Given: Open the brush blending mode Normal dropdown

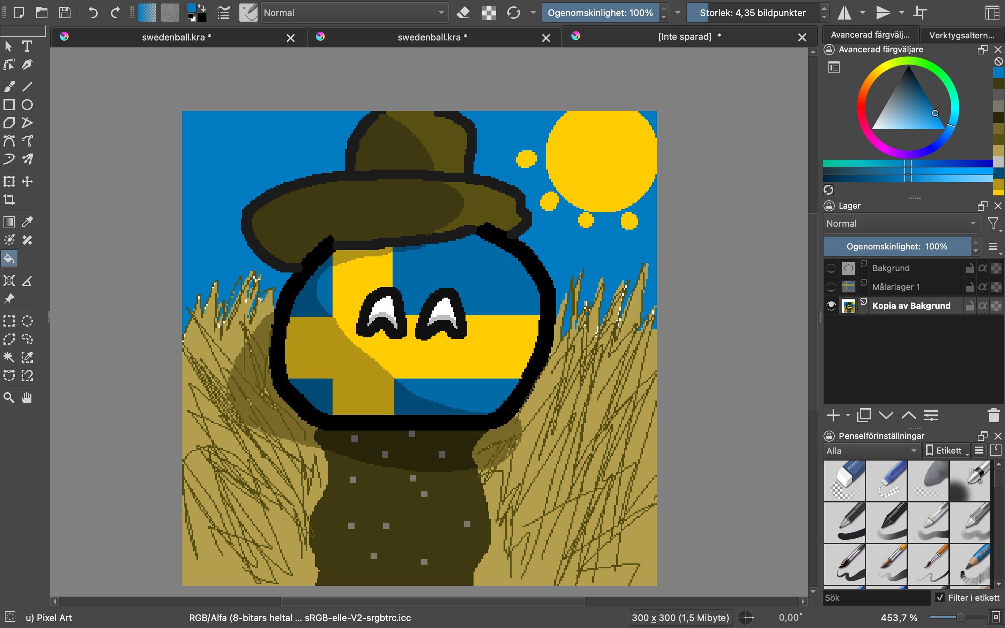Looking at the screenshot, I should 354,13.
